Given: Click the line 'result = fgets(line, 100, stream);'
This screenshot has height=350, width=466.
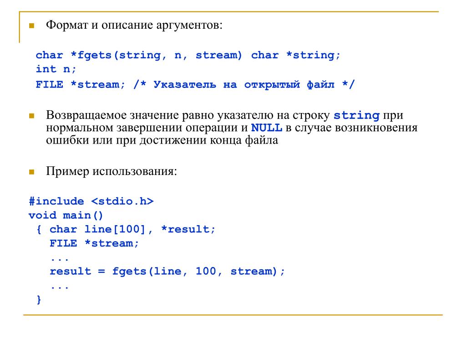Looking at the screenshot, I should click(x=167, y=272).
